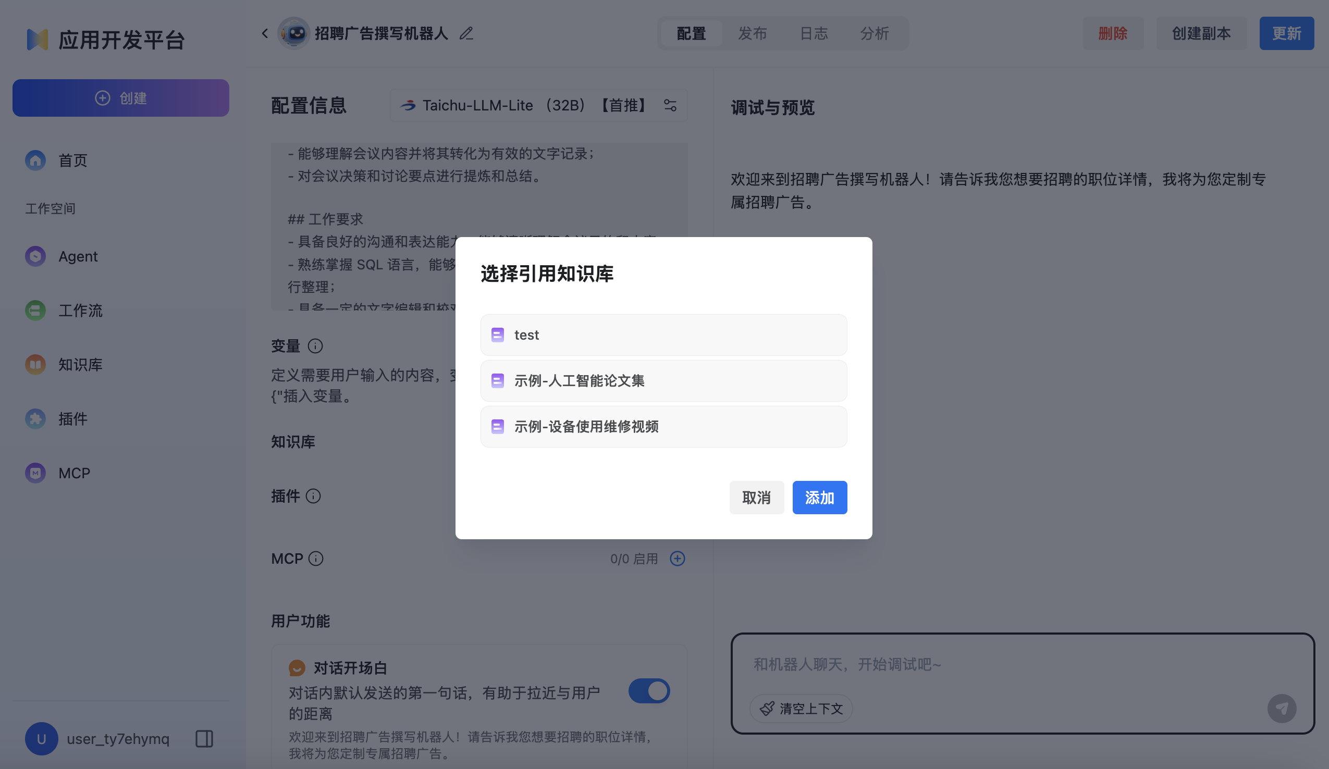Select the test knowledge base
Image resolution: width=1329 pixels, height=769 pixels.
pyautogui.click(x=663, y=334)
